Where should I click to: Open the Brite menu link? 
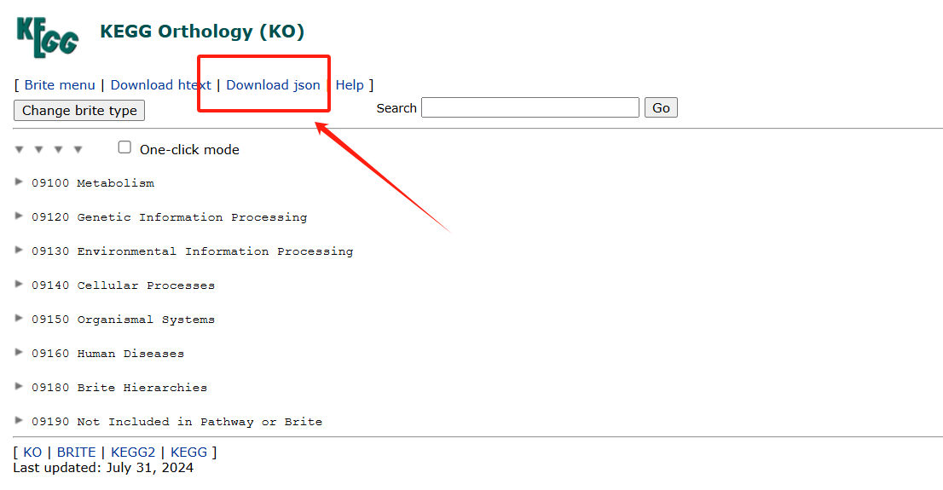click(60, 84)
